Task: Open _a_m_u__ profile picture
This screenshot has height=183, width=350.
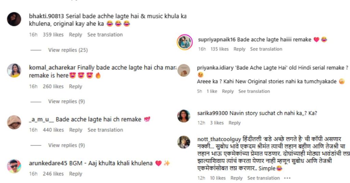Action: coord(14,122)
